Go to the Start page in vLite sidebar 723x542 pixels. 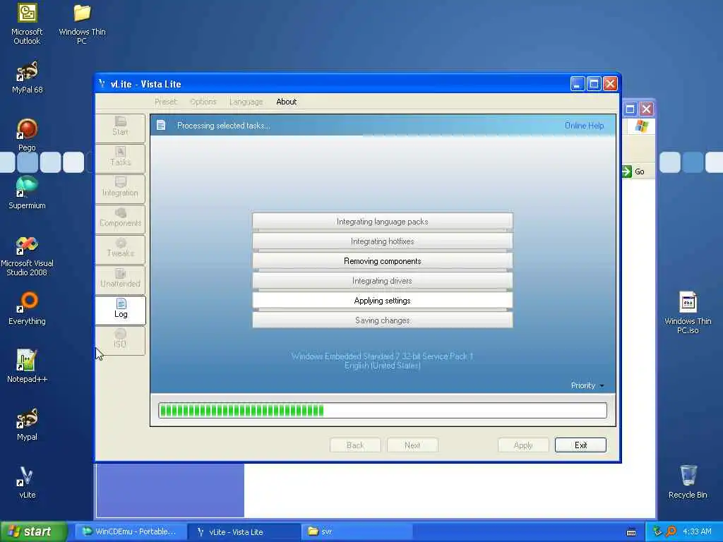(x=120, y=128)
